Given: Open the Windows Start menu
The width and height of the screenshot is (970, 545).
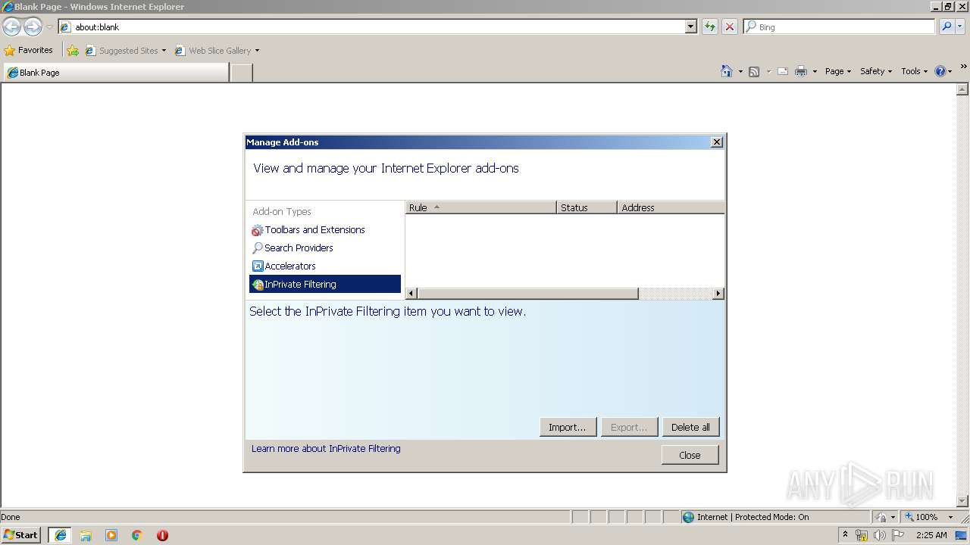Looking at the screenshot, I should 21,535.
